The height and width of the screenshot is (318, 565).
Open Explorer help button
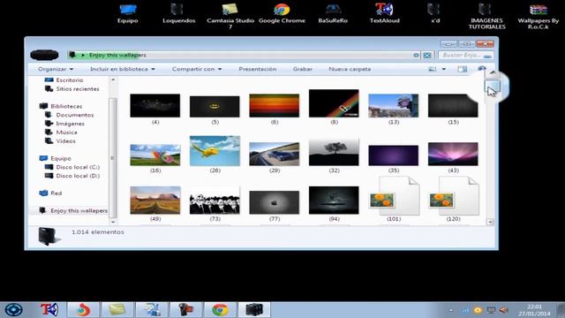coord(481,69)
